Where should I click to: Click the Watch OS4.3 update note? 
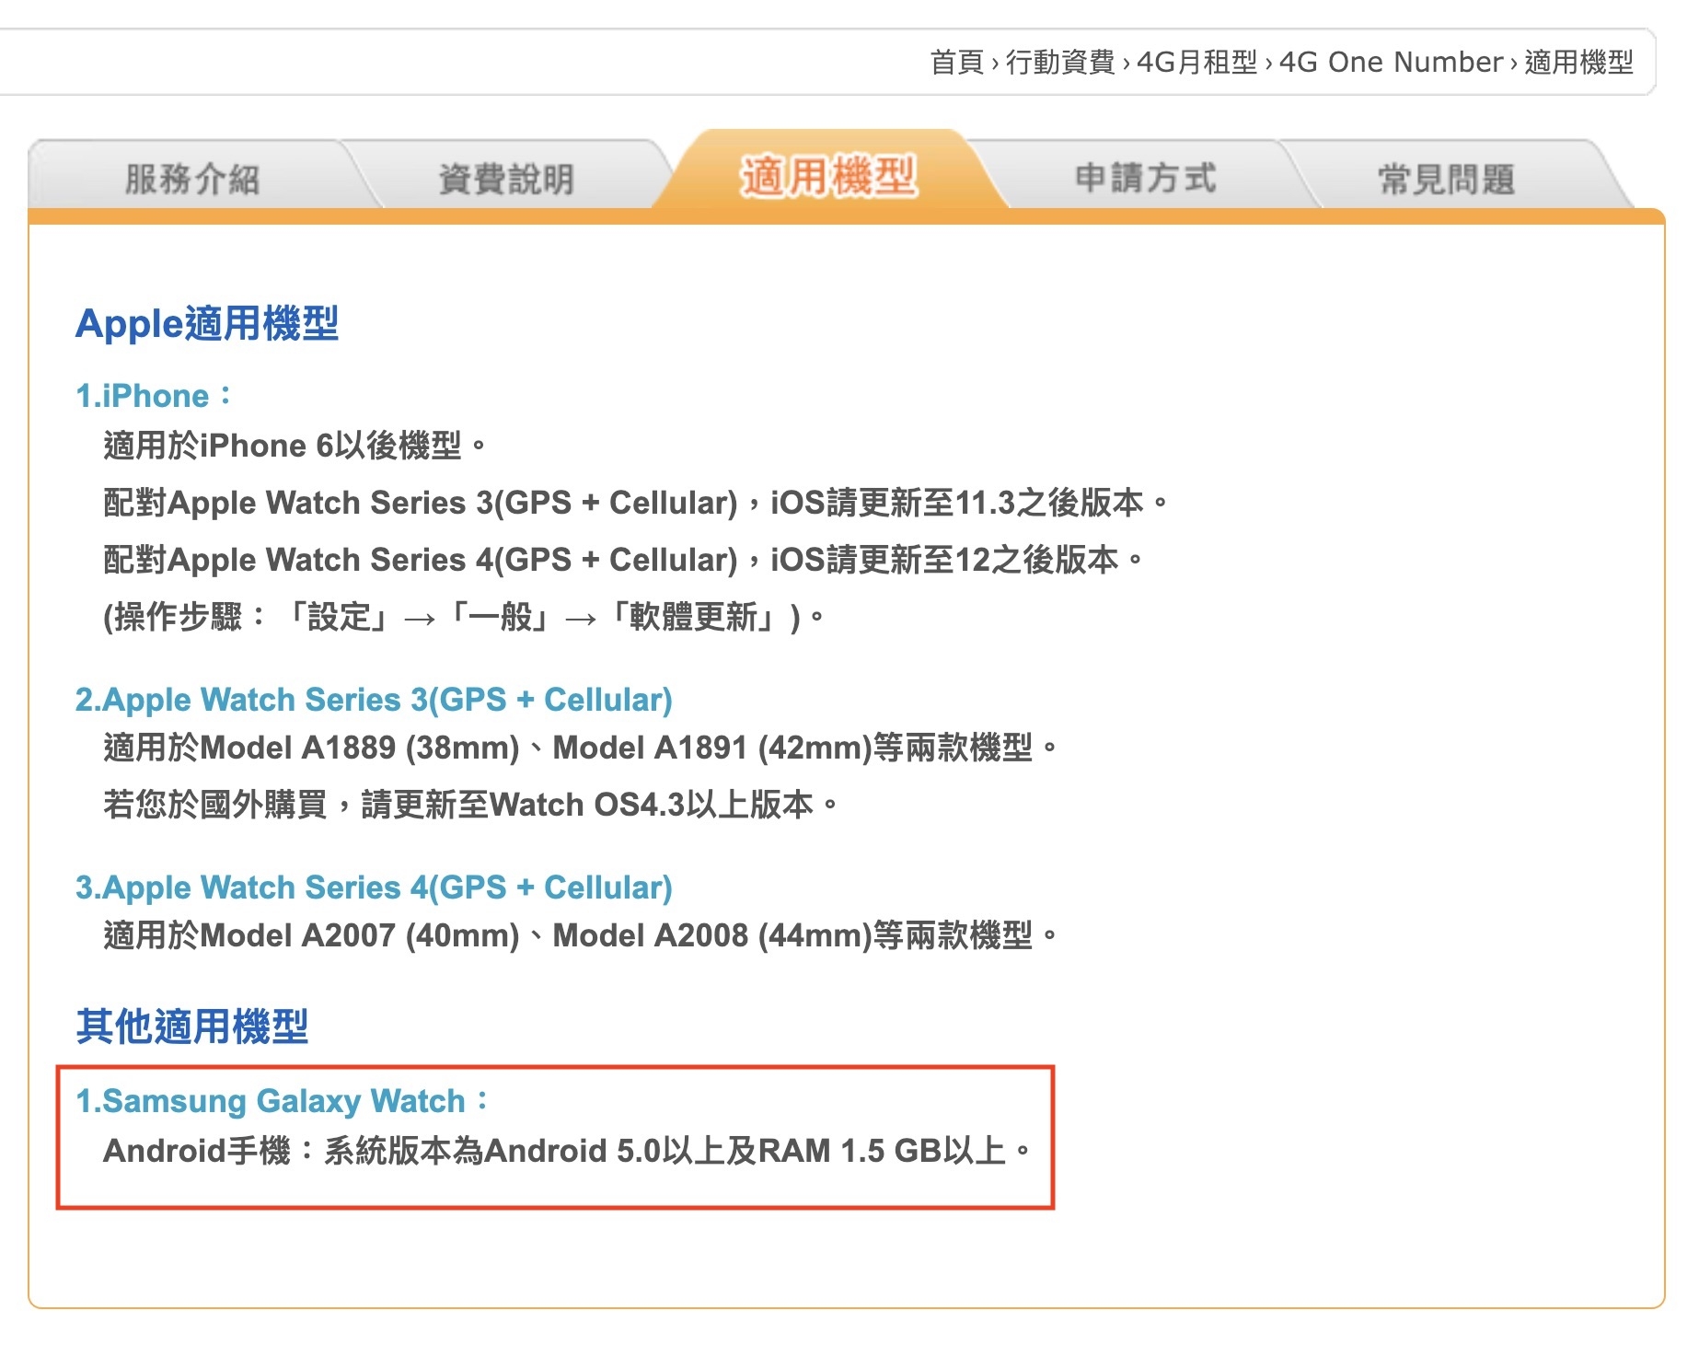469,805
